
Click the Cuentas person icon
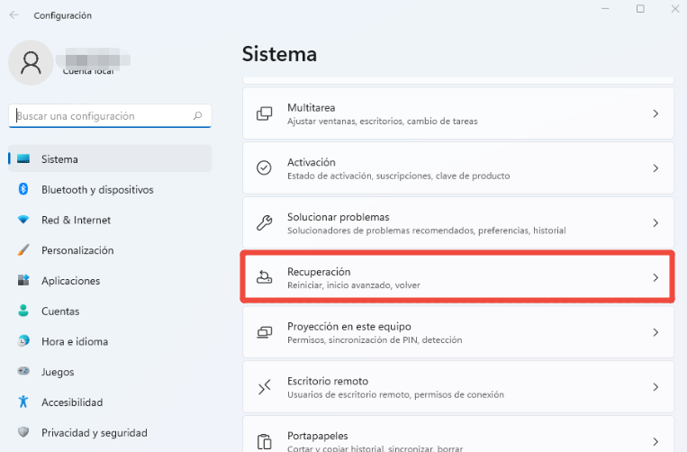[23, 311]
